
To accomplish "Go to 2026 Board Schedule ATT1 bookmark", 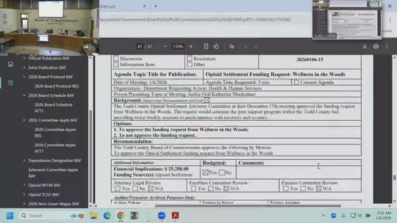I will coord(53,108).
